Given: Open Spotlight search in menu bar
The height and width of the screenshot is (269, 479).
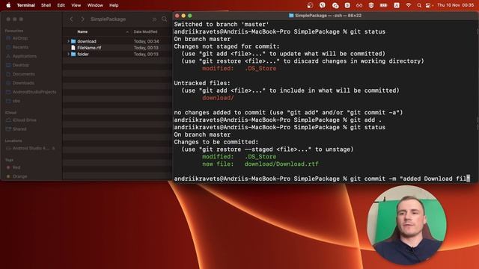Looking at the screenshot, I should [419, 5].
